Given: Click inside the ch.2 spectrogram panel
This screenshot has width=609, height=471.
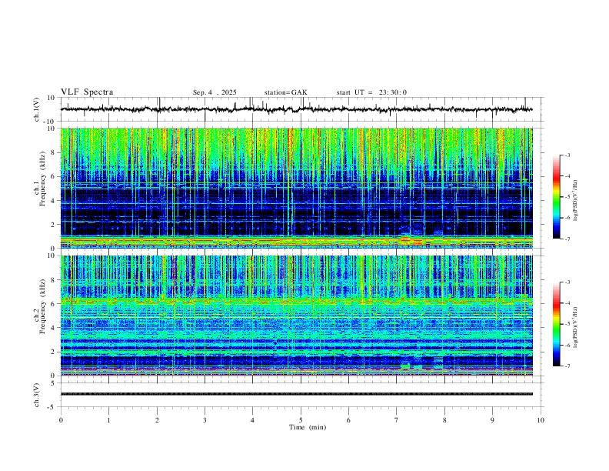Looking at the screenshot, I should point(296,316).
